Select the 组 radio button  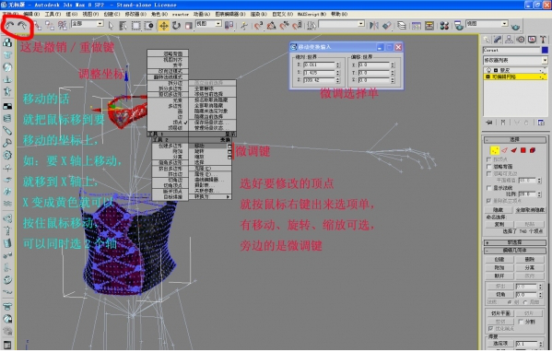tap(510, 301)
